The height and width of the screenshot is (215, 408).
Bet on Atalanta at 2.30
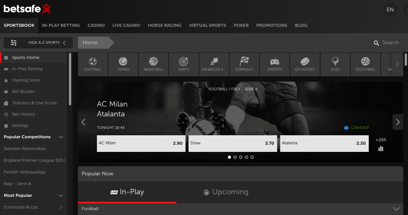click(x=324, y=143)
